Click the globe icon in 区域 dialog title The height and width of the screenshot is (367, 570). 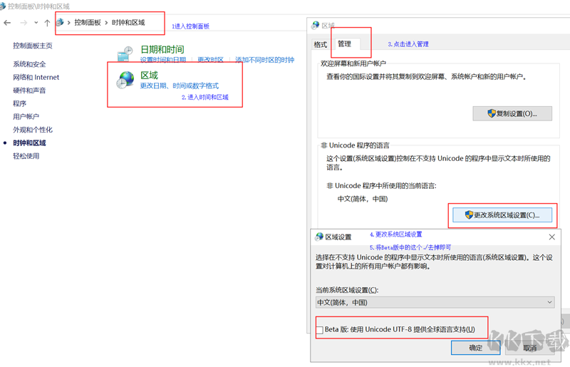(x=315, y=26)
